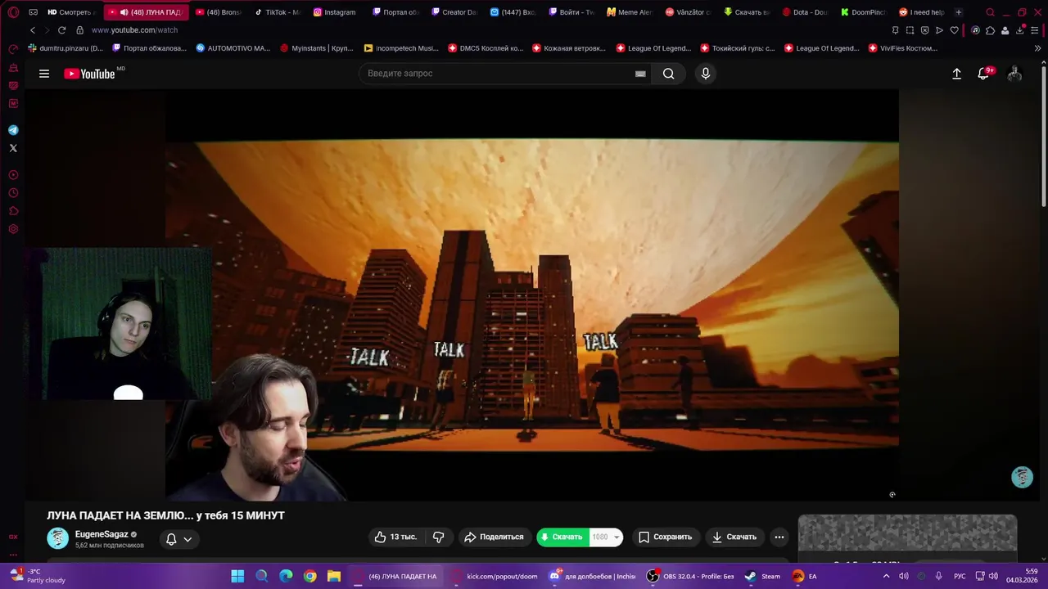Switch the РУС input language indicator

tap(960, 576)
